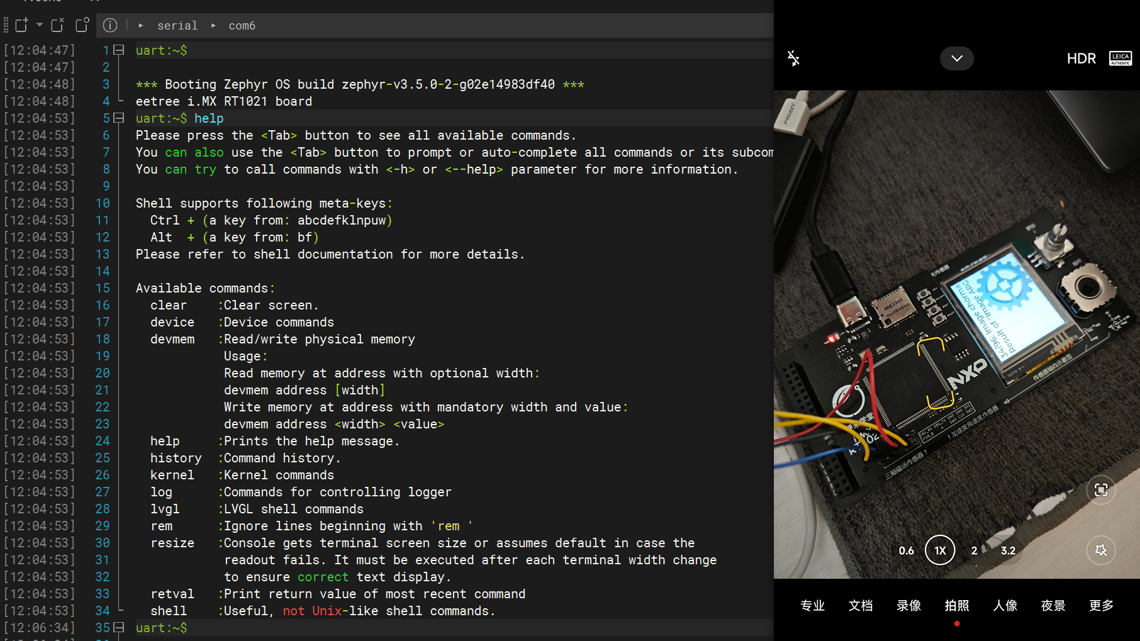Click the 'log' command entry
Screen dimensions: 1140x641
tap(161, 492)
